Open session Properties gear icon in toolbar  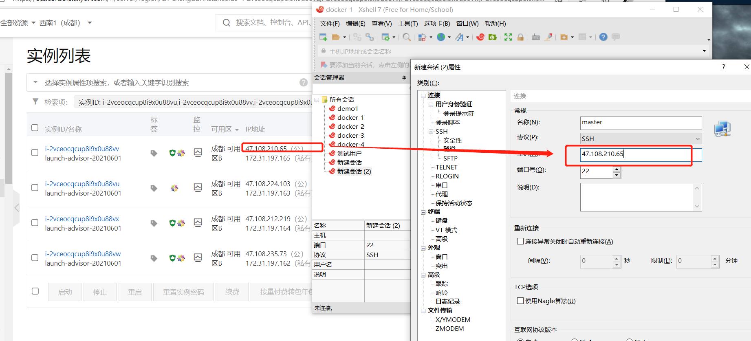pyautogui.click(x=385, y=37)
